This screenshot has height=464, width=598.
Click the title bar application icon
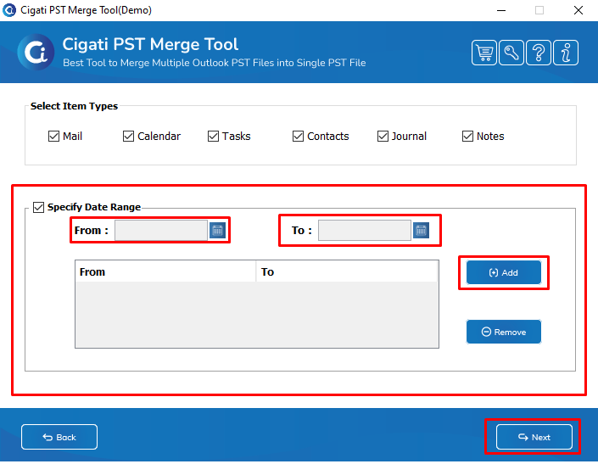click(9, 10)
